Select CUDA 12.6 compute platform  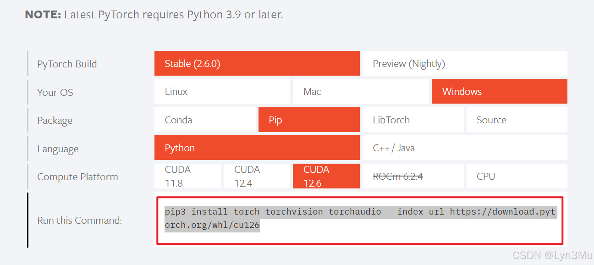click(326, 176)
